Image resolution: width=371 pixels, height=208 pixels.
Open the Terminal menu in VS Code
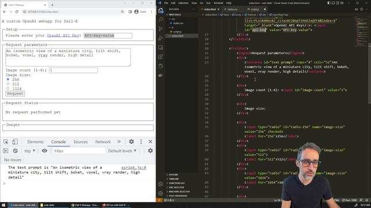[218, 3]
